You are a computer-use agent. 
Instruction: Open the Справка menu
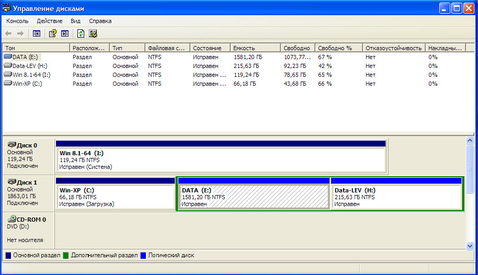click(100, 21)
